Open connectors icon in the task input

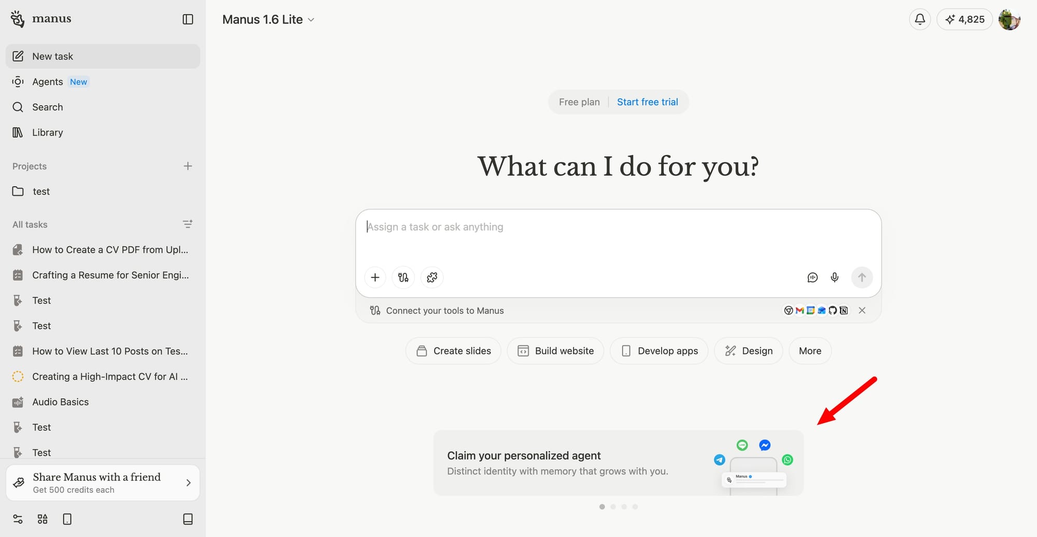403,277
